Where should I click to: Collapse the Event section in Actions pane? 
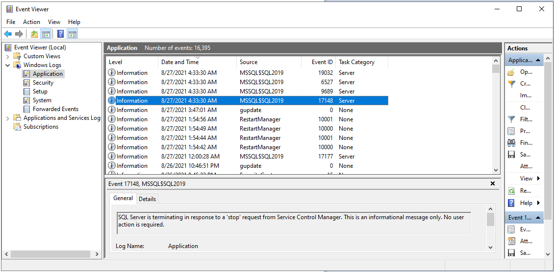(538, 217)
